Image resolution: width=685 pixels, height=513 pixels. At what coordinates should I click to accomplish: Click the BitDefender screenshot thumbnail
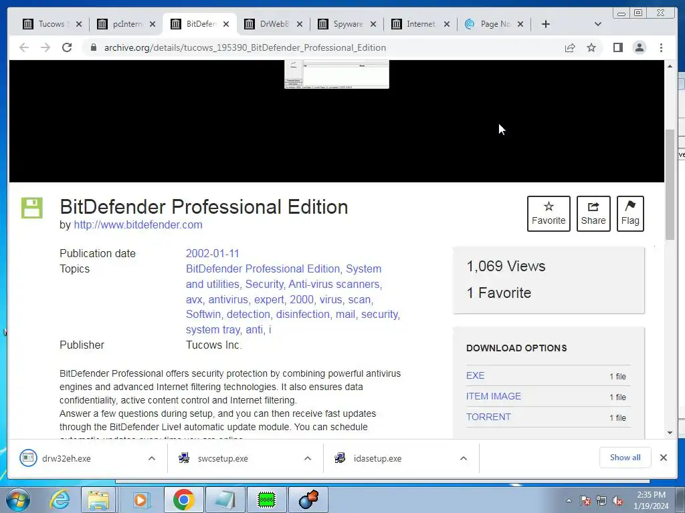click(x=336, y=74)
